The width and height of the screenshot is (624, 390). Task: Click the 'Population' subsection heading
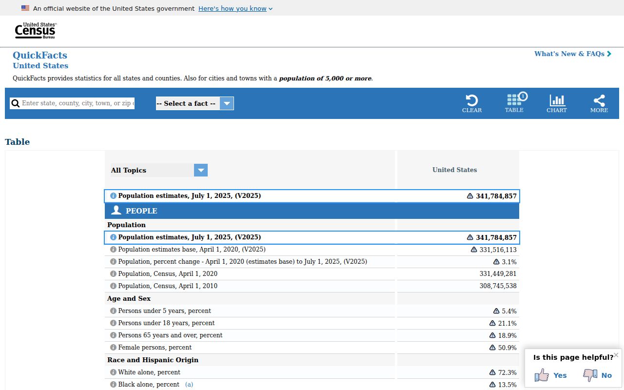coord(127,225)
